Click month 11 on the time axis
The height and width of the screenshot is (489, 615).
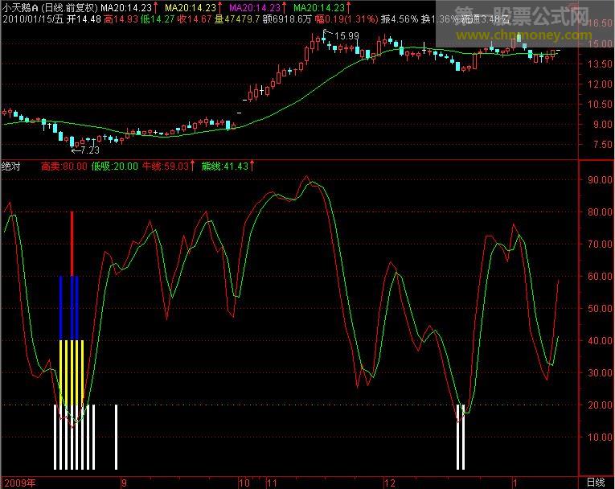272,483
